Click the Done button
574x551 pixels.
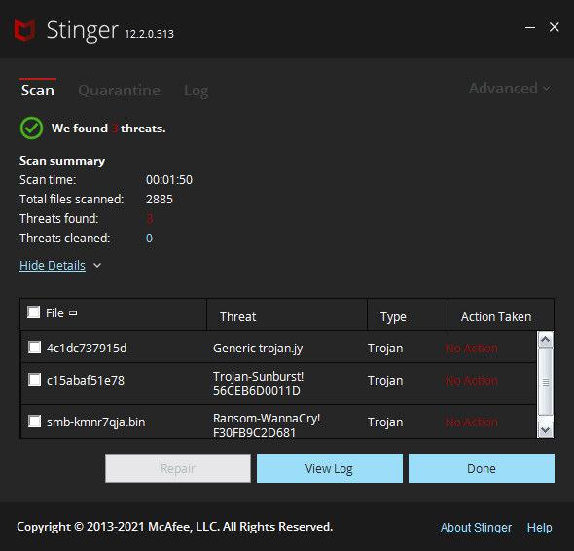pos(482,468)
